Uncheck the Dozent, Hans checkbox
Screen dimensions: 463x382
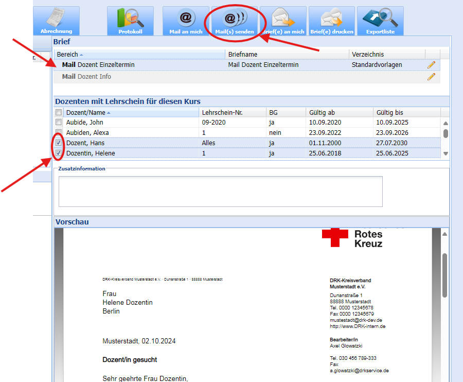pyautogui.click(x=59, y=143)
